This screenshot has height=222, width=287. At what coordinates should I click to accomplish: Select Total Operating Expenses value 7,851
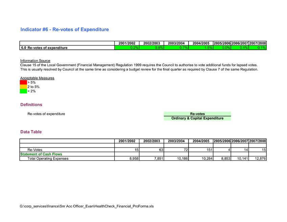152,158
